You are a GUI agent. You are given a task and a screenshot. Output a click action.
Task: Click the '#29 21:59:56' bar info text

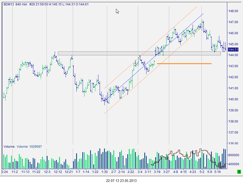[x=38, y=4]
